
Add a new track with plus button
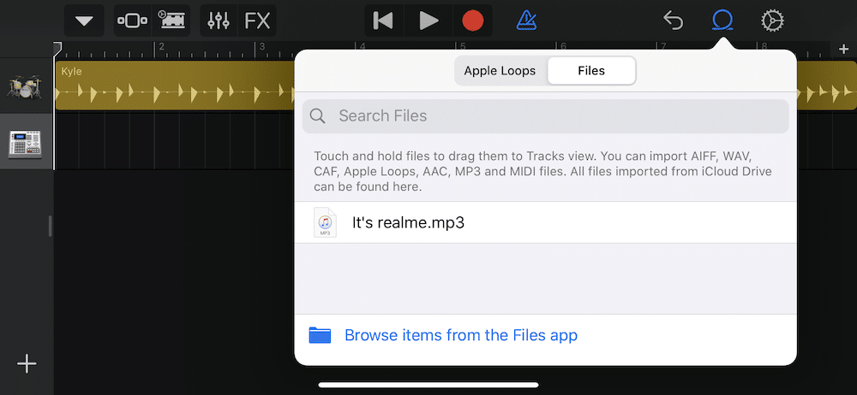coord(27,364)
